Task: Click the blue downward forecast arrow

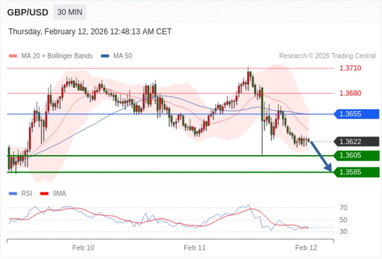Action: point(321,157)
